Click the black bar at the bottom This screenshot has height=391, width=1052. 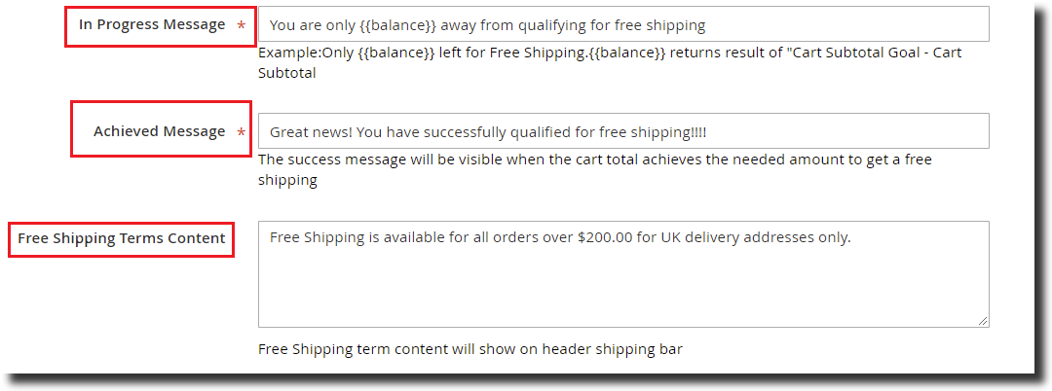[x=526, y=382]
